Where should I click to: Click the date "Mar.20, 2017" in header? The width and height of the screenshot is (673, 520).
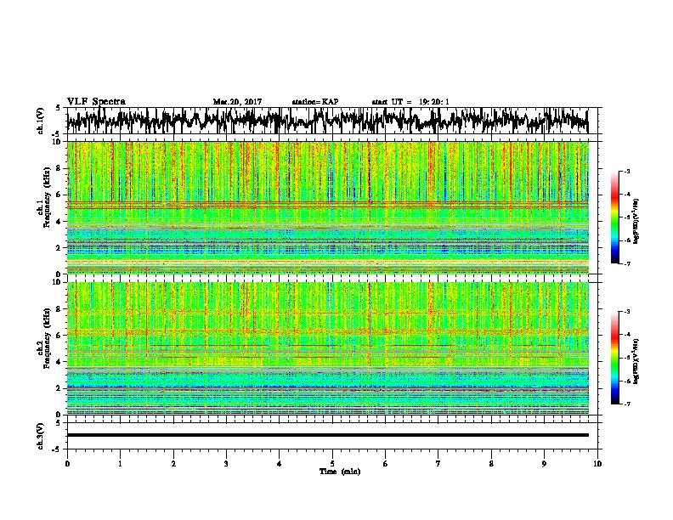coord(237,102)
